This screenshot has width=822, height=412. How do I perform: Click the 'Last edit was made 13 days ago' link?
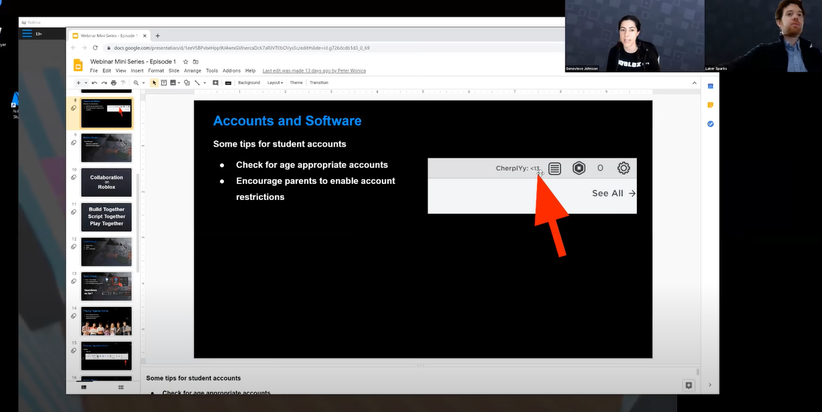tap(314, 70)
